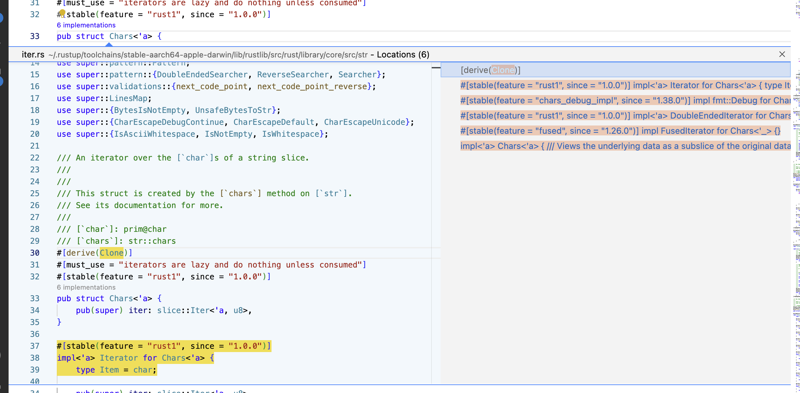Click 'str::chars' doc text on line 29

point(152,241)
